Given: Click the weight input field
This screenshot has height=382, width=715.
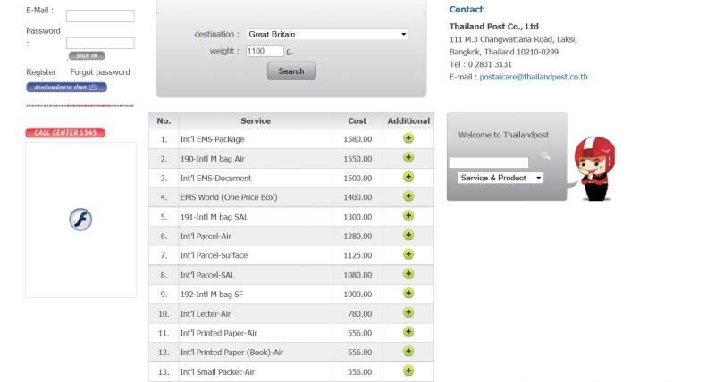Looking at the screenshot, I should (265, 52).
